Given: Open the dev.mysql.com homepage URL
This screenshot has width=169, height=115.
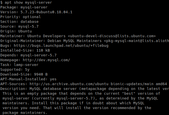Looking at the screenshot, I should [46, 60].
